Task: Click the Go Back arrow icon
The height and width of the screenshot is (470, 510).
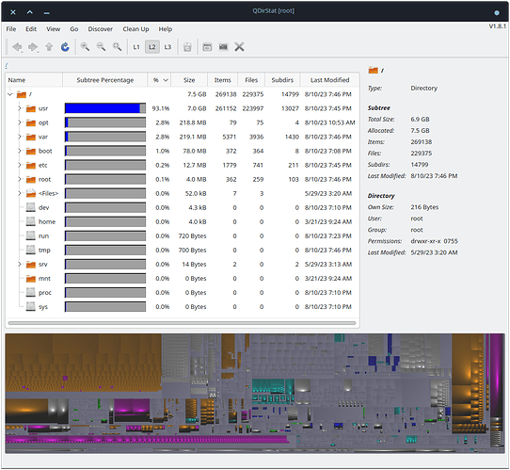Action: click(x=17, y=47)
